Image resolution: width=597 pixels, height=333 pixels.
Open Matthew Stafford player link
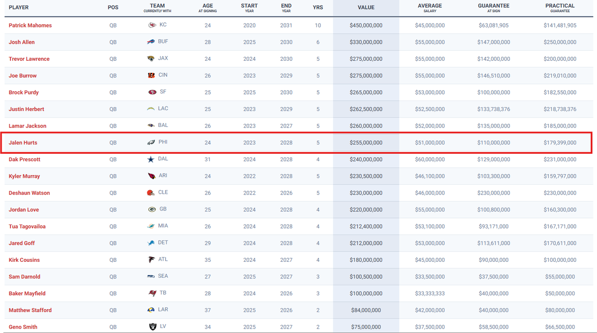point(30,310)
